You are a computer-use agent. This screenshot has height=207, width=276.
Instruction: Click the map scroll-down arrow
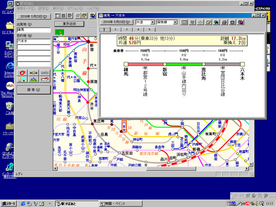coord(251,164)
